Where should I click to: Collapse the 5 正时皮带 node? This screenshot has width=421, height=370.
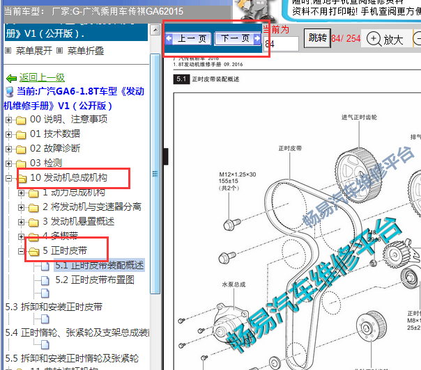click(21, 251)
